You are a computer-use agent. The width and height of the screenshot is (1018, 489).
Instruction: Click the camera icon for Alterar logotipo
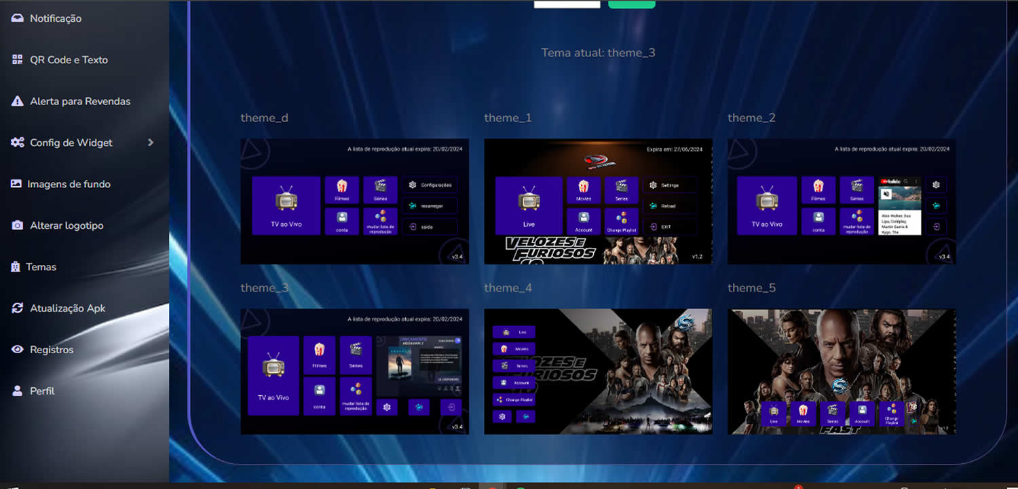18,225
